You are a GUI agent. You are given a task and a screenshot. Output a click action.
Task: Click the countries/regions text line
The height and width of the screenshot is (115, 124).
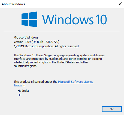pos(26,66)
